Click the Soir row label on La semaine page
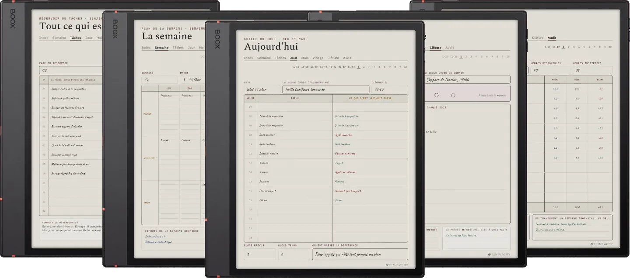Image resolution: width=630 pixels, height=278 pixels. (147, 202)
